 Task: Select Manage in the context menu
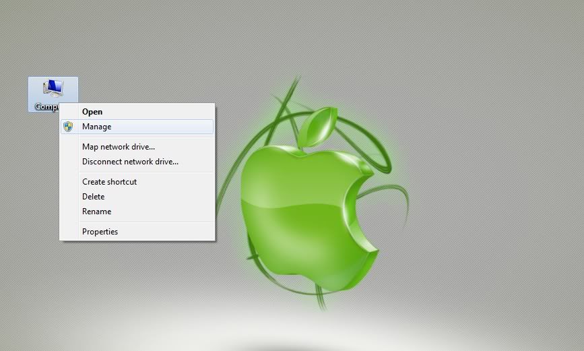coord(137,127)
